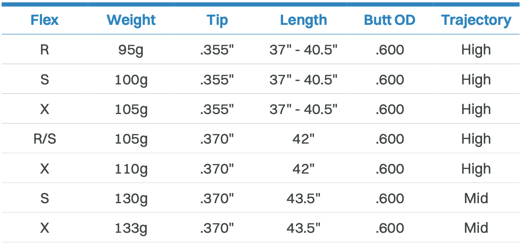This screenshot has width=522, height=245.
Task: Select the 110g weight cell
Action: [x=131, y=169]
